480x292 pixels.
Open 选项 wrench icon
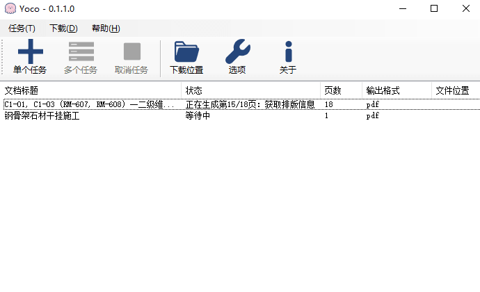point(237,52)
